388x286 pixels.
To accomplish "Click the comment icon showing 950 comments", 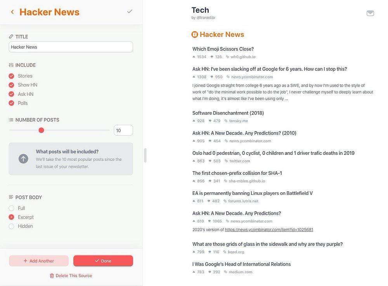I will pyautogui.click(x=212, y=77).
